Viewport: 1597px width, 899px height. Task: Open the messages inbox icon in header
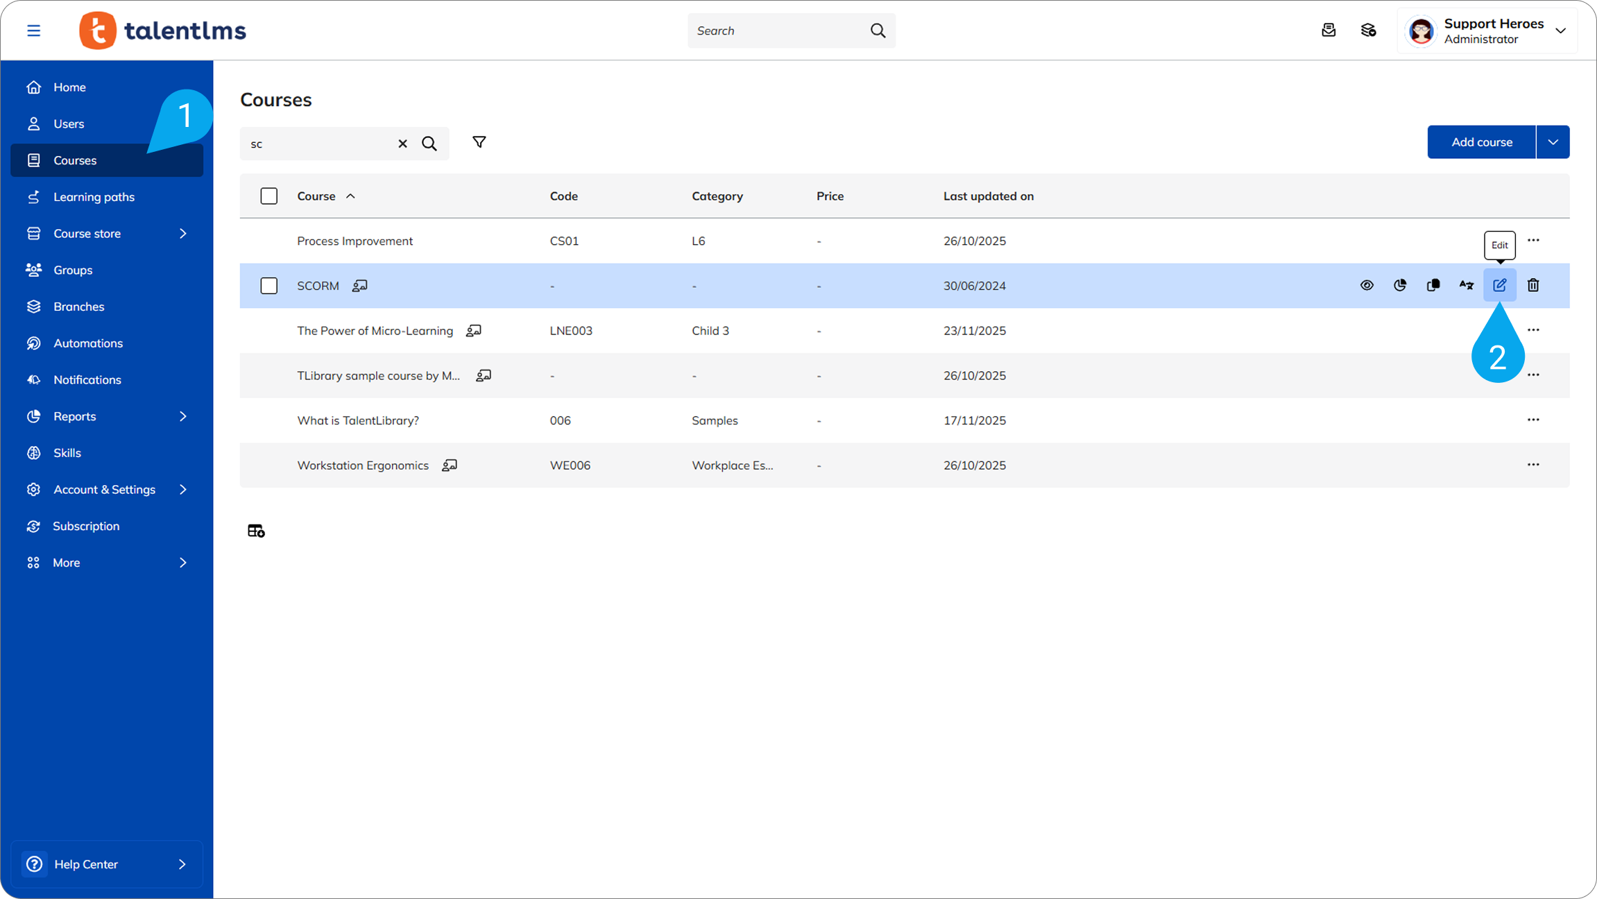tap(1329, 31)
